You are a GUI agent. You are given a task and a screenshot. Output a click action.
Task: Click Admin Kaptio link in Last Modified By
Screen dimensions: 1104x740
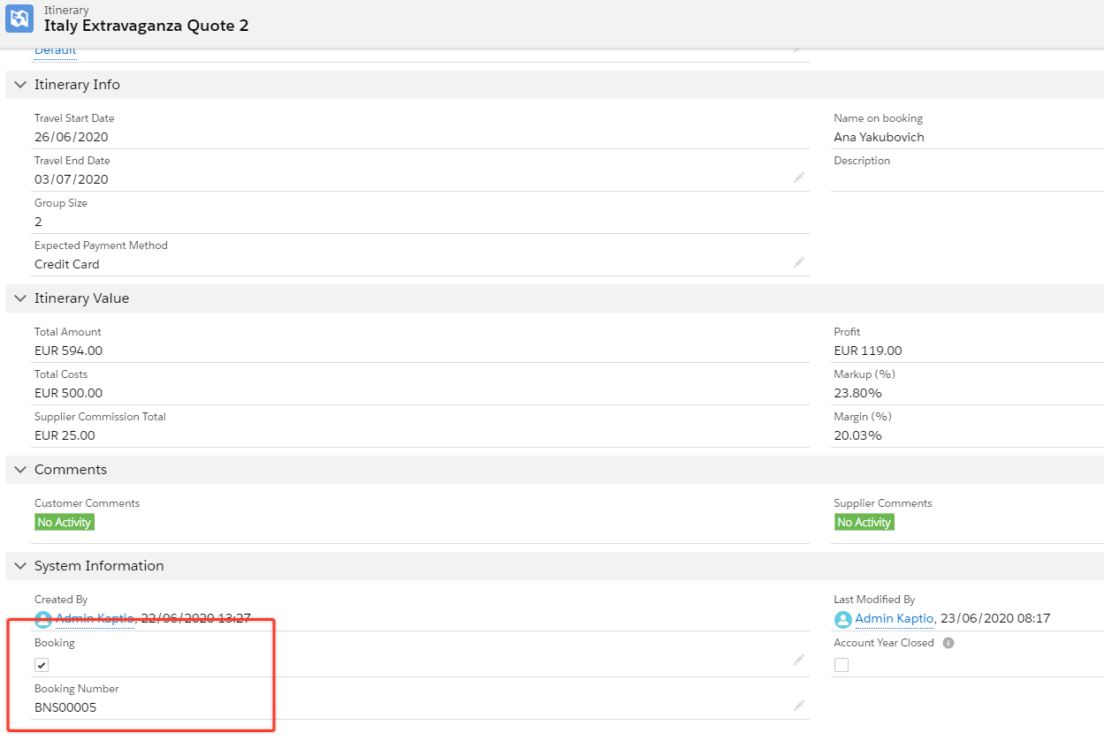tap(893, 619)
